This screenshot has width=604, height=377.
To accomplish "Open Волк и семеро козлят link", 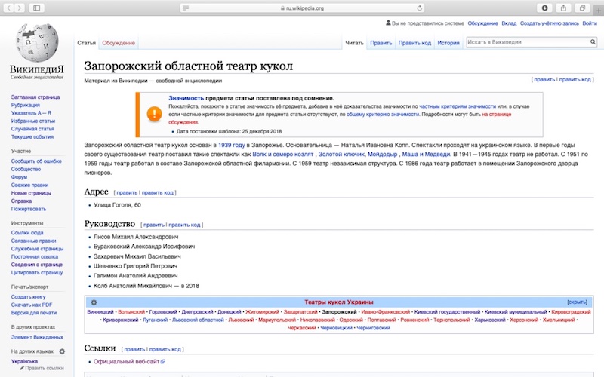I will (283, 155).
